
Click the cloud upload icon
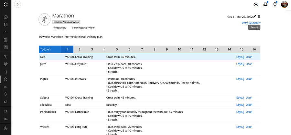pos(256,4)
